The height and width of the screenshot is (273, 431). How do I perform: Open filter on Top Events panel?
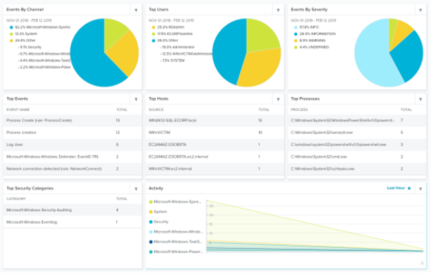tap(136, 99)
